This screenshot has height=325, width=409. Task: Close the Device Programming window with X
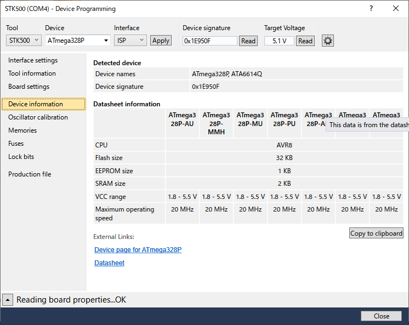[396, 8]
